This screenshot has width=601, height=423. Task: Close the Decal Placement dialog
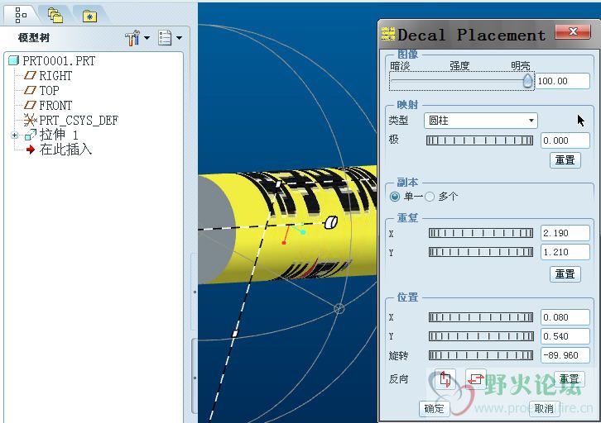(x=573, y=31)
